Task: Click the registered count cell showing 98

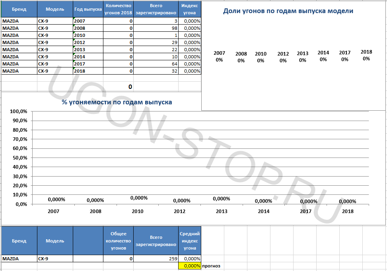Action: [156, 28]
